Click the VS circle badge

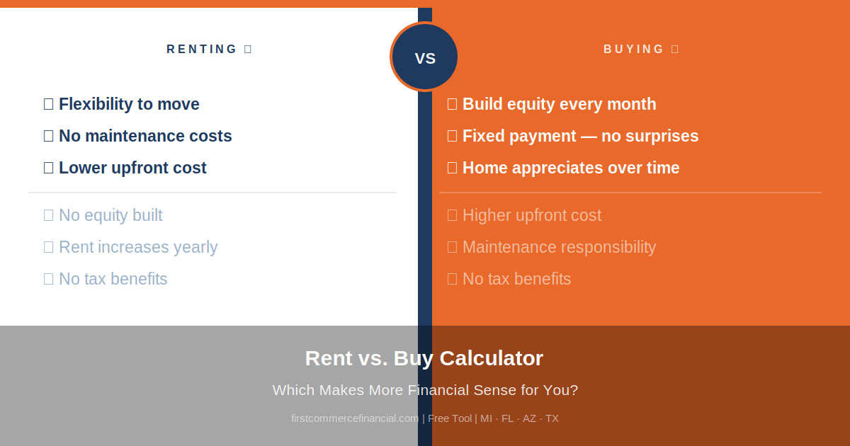click(424, 57)
